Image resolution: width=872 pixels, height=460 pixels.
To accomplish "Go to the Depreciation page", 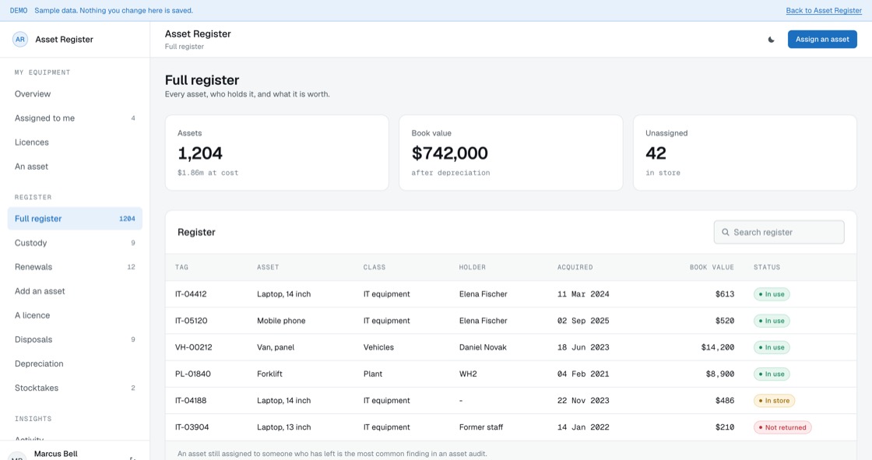I will pos(75,363).
